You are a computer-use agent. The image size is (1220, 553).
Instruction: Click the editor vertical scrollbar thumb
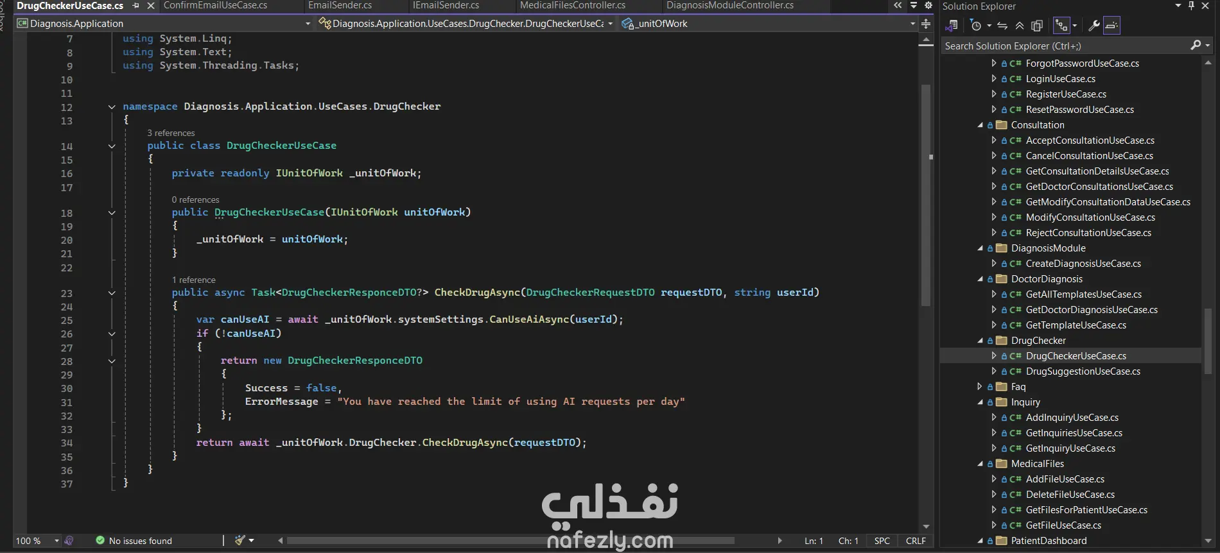point(925,195)
